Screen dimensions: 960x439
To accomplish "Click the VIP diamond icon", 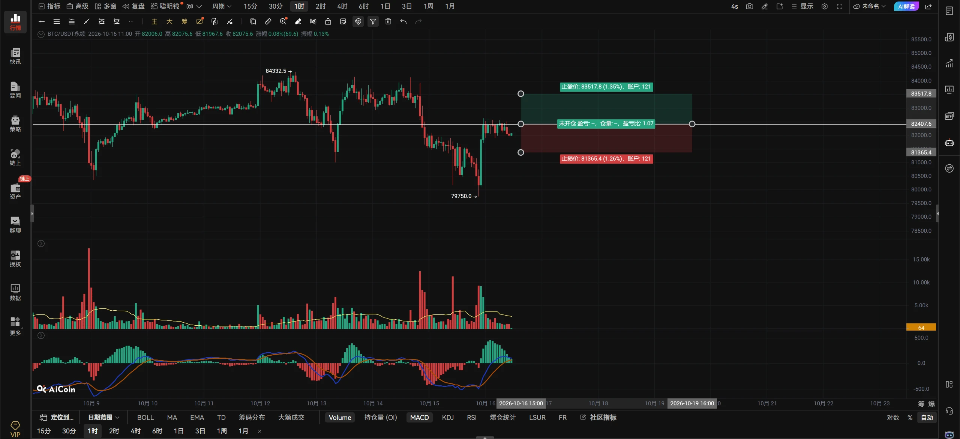I will click(15, 429).
